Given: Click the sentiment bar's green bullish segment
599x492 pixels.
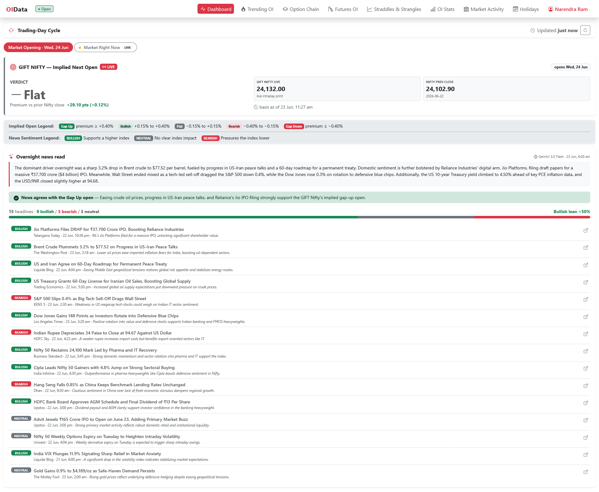Looking at the screenshot, I should [183, 217].
